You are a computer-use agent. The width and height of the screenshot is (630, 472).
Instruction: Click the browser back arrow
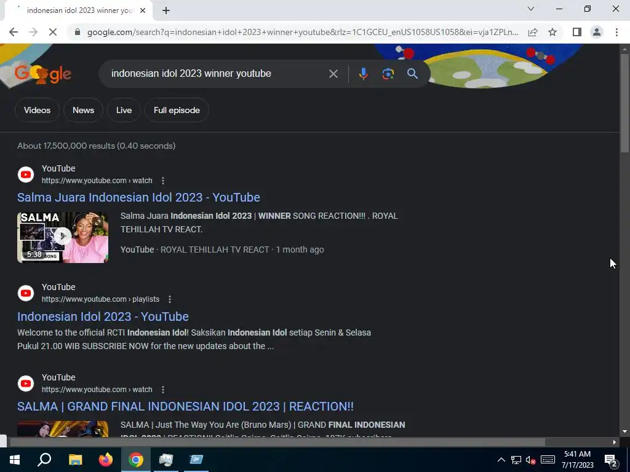point(14,32)
